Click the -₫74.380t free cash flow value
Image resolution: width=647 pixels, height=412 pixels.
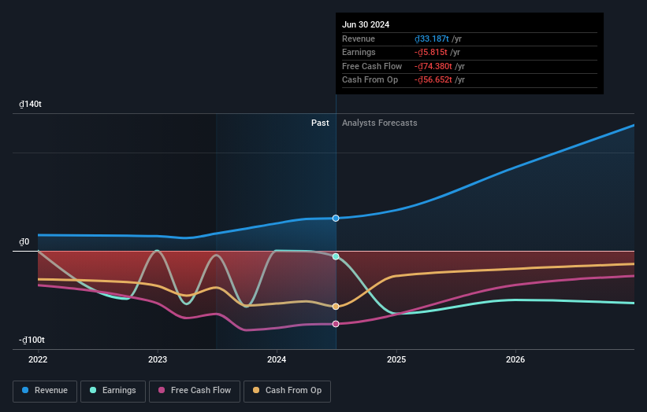pyautogui.click(x=433, y=66)
